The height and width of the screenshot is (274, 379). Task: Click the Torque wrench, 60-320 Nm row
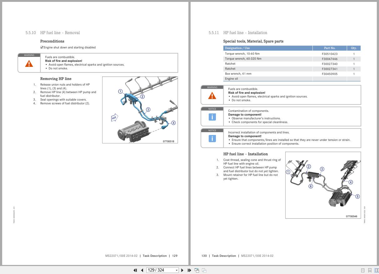coord(292,59)
